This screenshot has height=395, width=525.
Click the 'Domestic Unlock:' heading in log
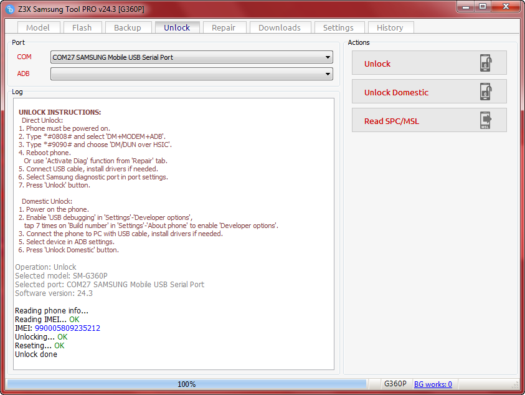point(47,201)
